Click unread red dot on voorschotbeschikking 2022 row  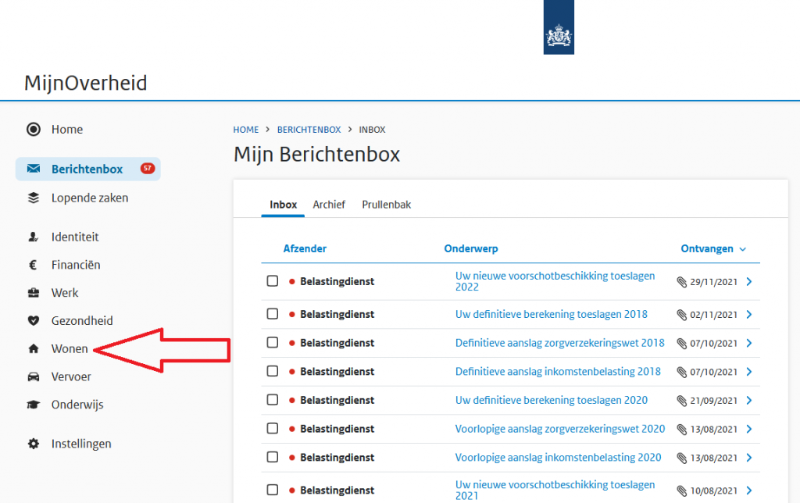[292, 282]
